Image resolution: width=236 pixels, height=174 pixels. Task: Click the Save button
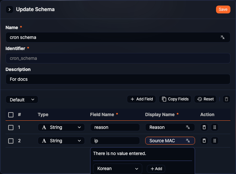click(x=223, y=9)
